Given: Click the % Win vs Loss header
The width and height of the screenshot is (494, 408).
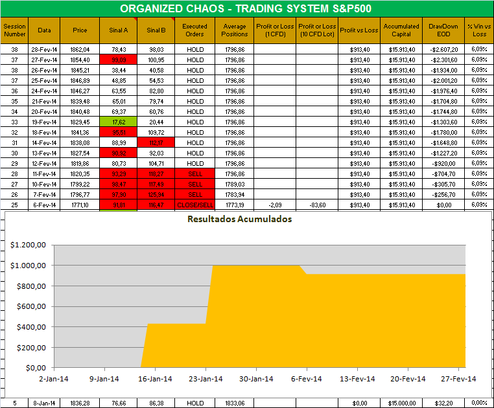Looking at the screenshot, I should 479,30.
